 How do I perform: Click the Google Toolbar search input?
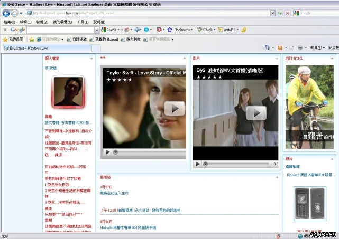pyautogui.click(x=60, y=30)
